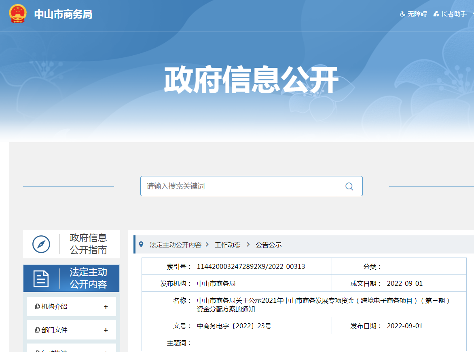Click the search keyword input box

click(243, 186)
